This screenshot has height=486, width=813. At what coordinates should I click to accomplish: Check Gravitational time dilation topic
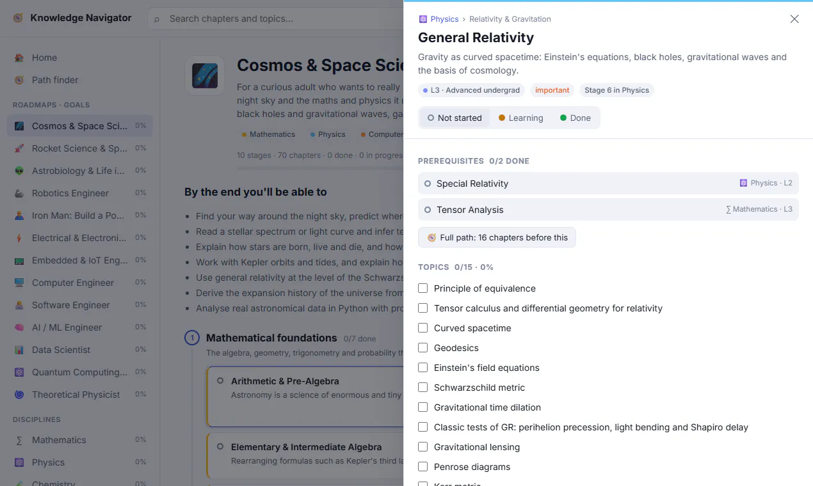click(x=423, y=407)
